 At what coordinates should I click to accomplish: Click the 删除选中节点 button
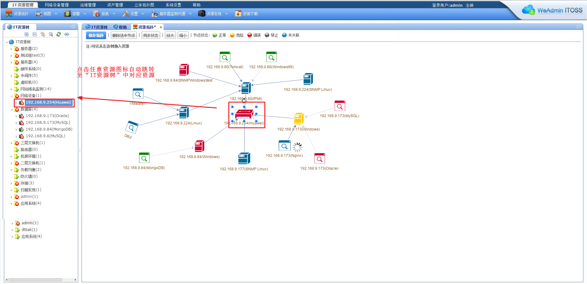point(124,35)
